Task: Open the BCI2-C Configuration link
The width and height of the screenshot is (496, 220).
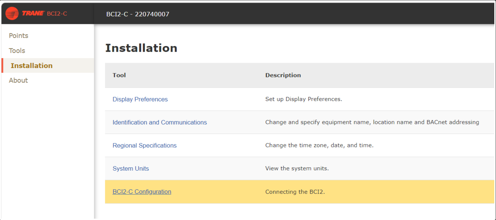Action: [142, 192]
